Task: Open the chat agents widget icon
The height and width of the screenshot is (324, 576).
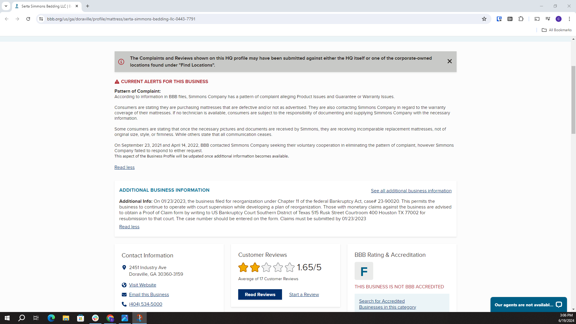Action: coord(559,304)
